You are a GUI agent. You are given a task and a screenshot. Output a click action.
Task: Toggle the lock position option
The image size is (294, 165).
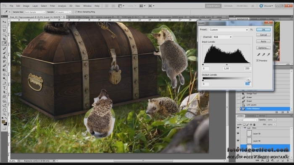click(x=251, y=124)
